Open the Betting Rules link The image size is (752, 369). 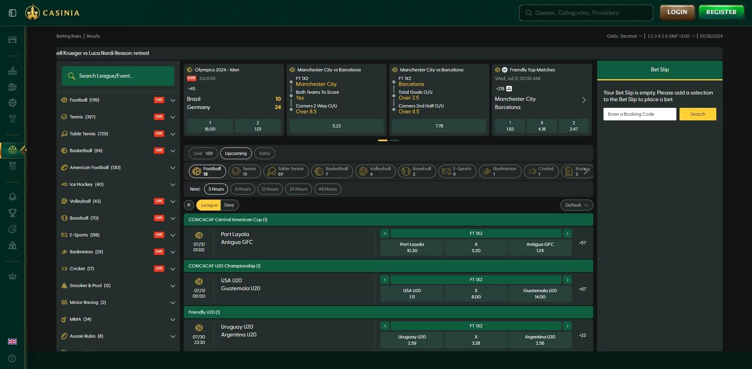pos(69,36)
